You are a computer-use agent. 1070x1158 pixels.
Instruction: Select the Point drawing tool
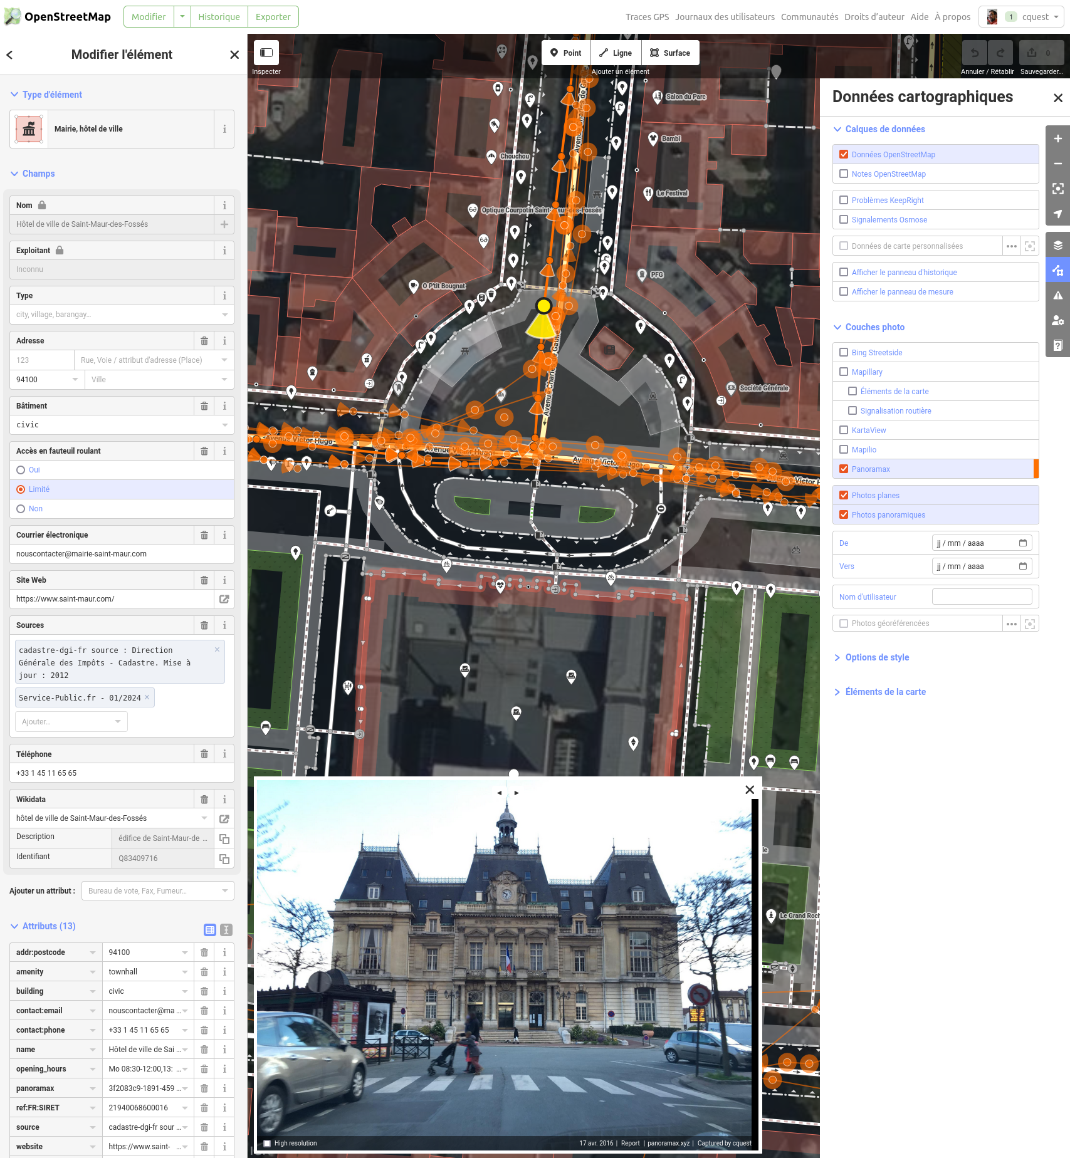566,53
